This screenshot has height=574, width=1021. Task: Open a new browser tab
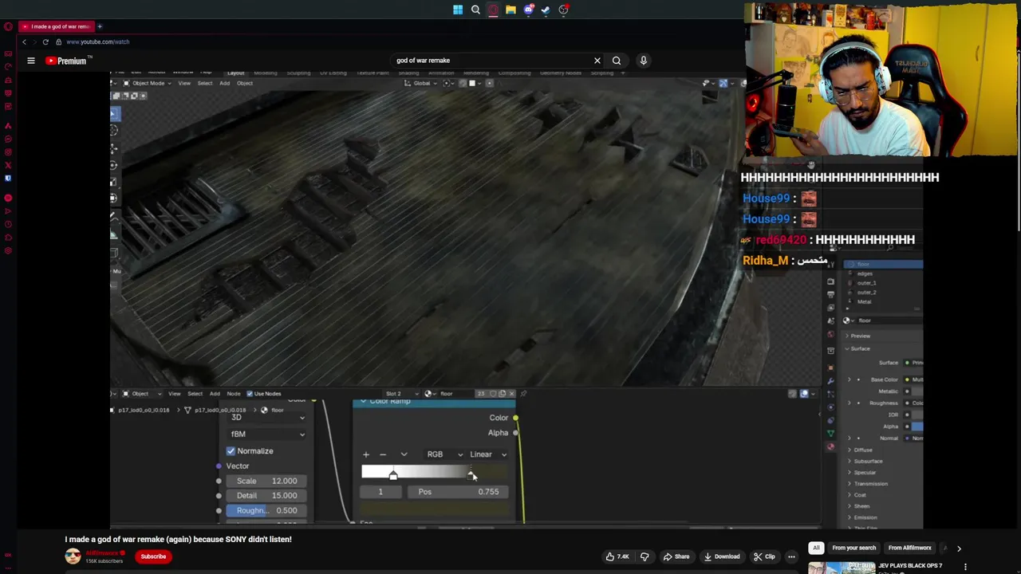click(100, 26)
